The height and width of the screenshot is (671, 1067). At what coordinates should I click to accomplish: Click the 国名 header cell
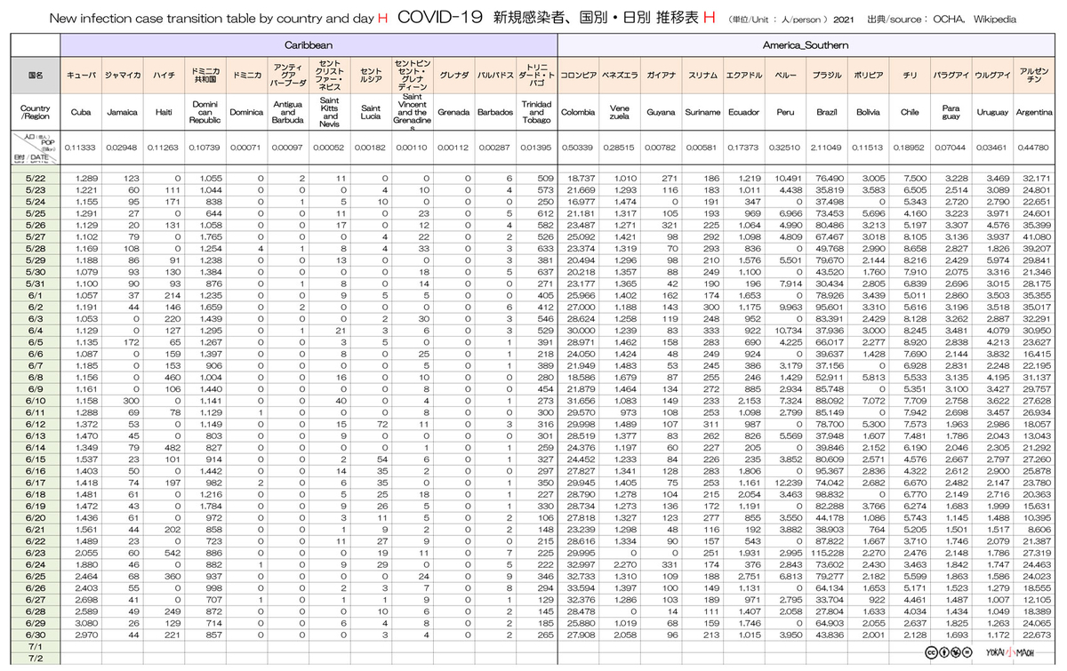pyautogui.click(x=36, y=76)
